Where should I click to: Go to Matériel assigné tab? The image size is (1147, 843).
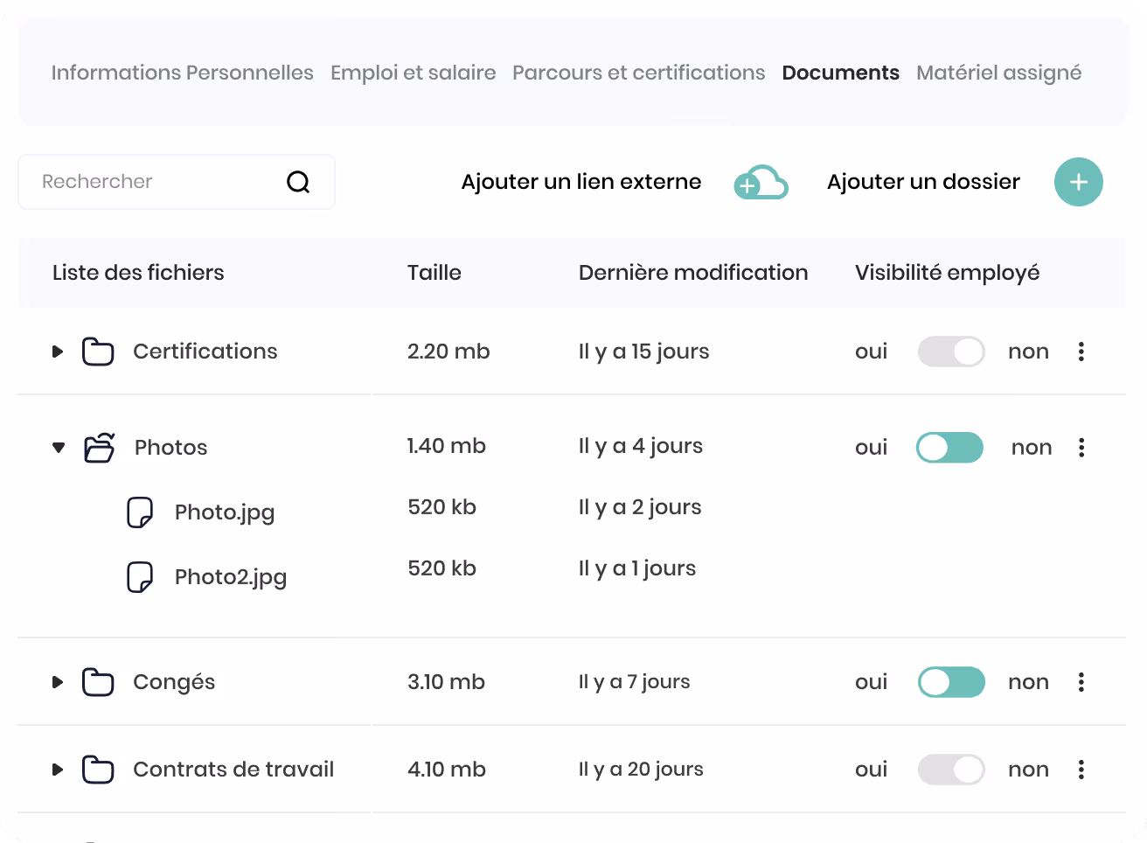999,73
